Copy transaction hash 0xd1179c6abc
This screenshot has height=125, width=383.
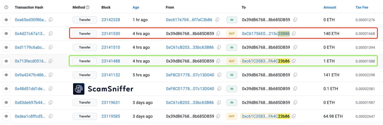pos(50,47)
